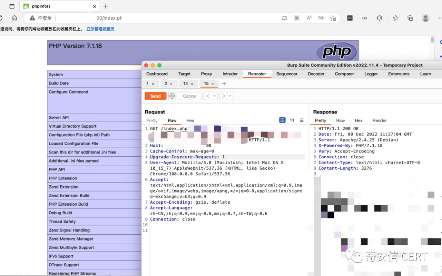Click the Upgrade-Insecure-Requests header line
The height and width of the screenshot is (276, 442).
[187, 157]
